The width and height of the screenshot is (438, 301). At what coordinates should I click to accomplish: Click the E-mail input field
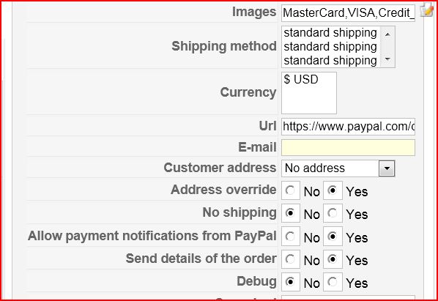348,147
